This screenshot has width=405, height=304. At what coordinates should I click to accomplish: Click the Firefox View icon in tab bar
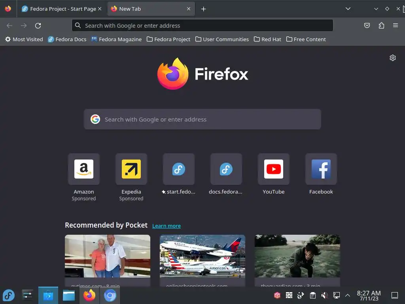click(x=8, y=9)
